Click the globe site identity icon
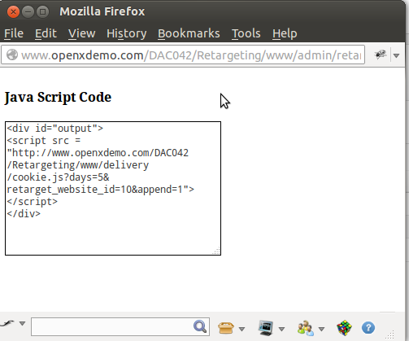 pos(12,55)
